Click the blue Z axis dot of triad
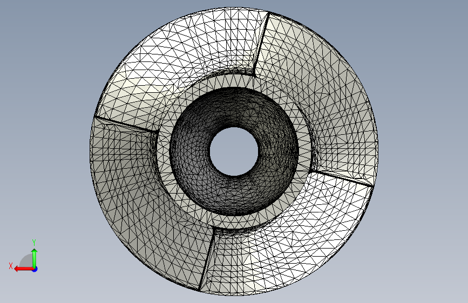468x303 pixels. (35, 269)
